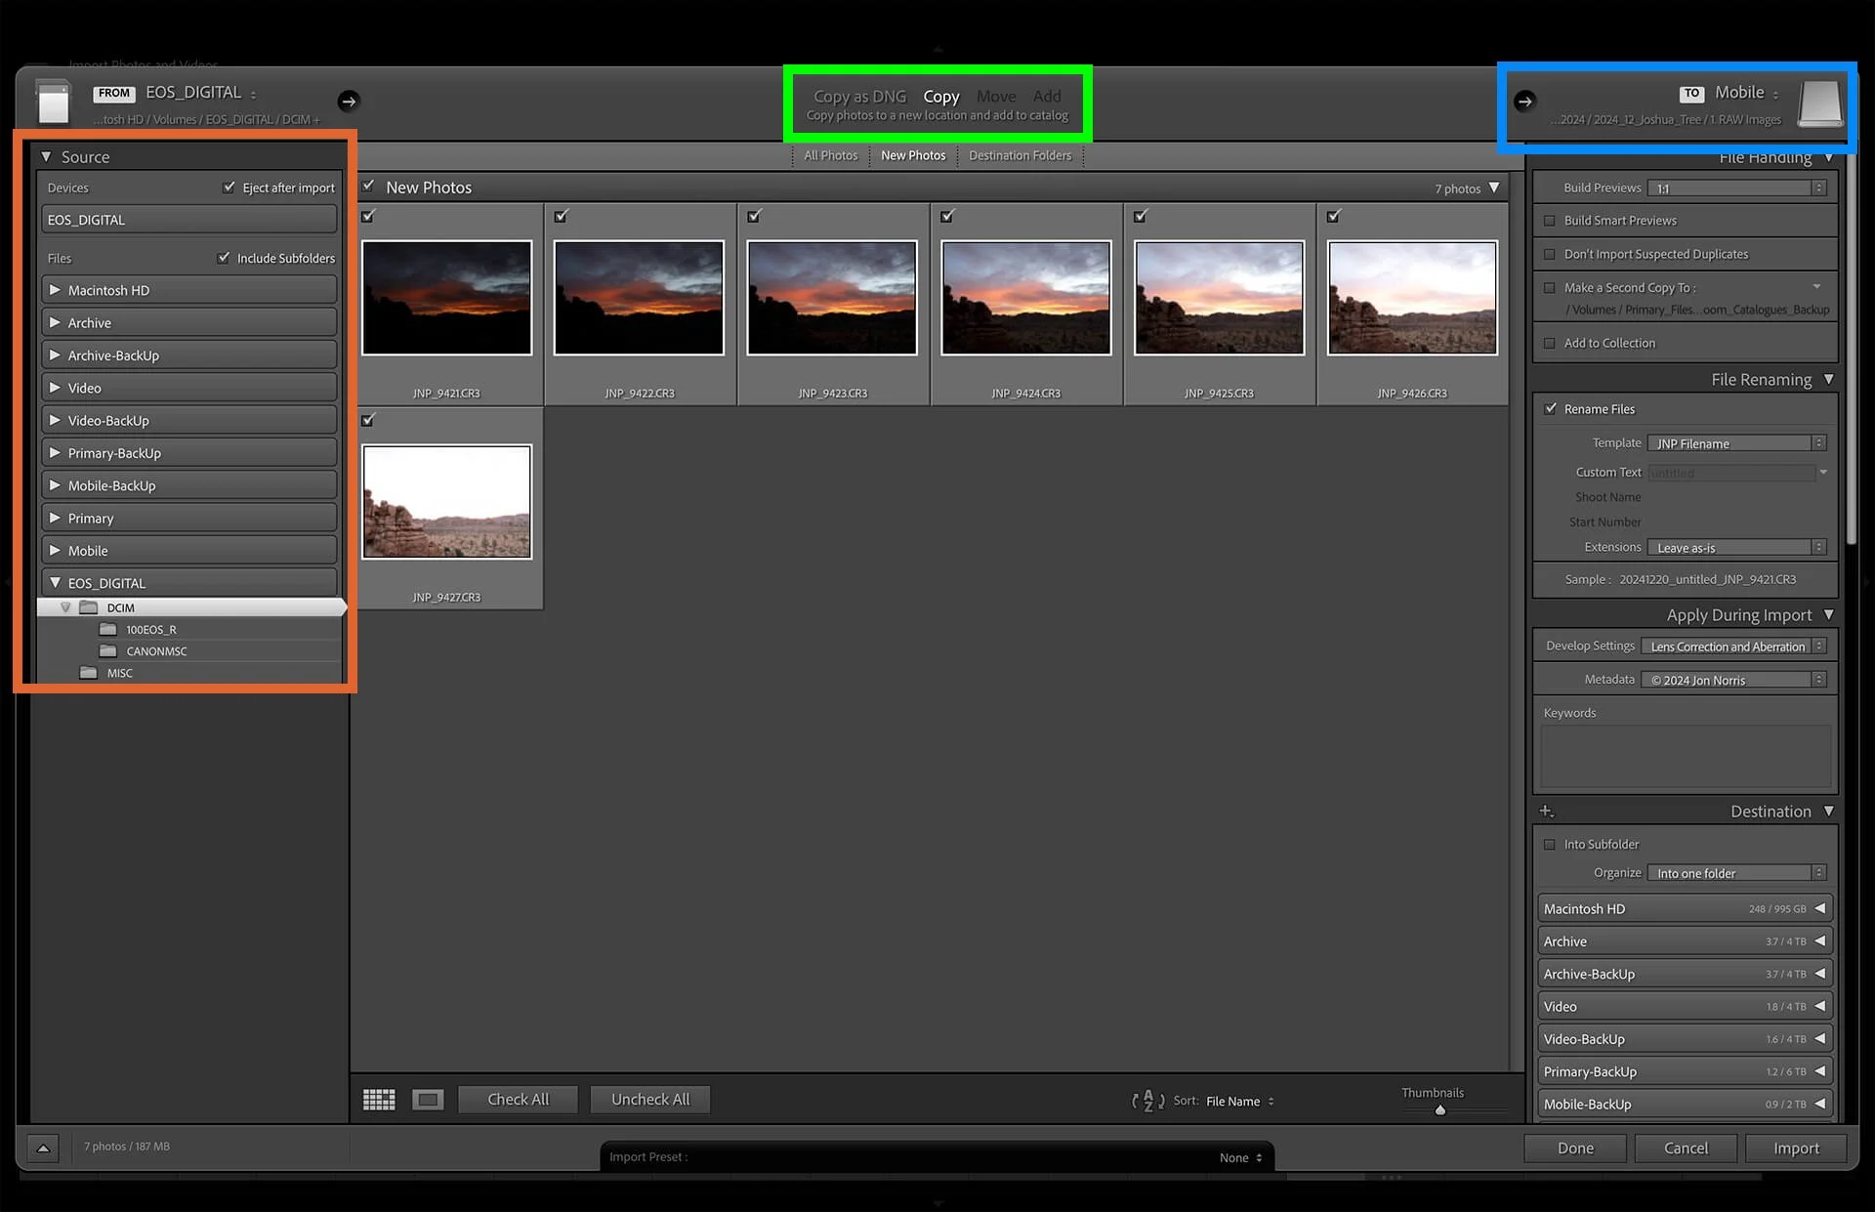The height and width of the screenshot is (1212, 1875).
Task: Disable Eject after import
Action: 229,188
